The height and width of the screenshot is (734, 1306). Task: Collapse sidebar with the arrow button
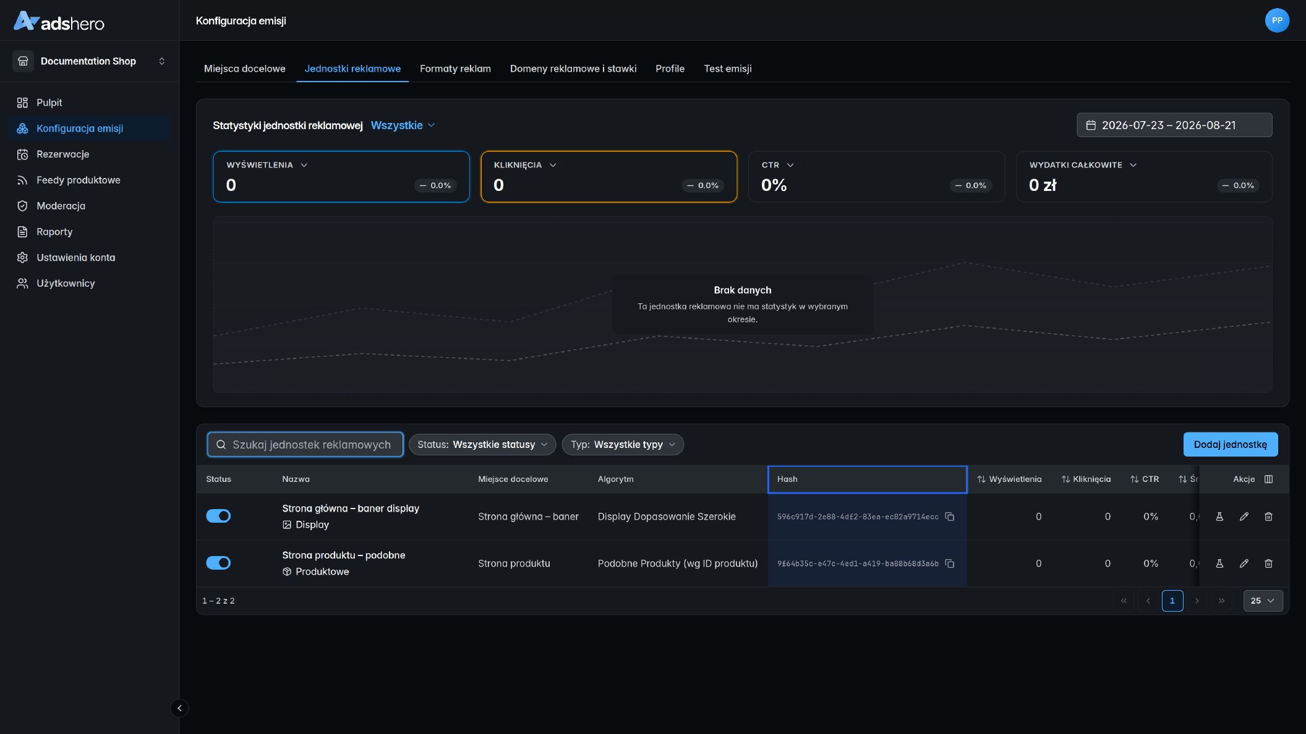[x=179, y=708]
